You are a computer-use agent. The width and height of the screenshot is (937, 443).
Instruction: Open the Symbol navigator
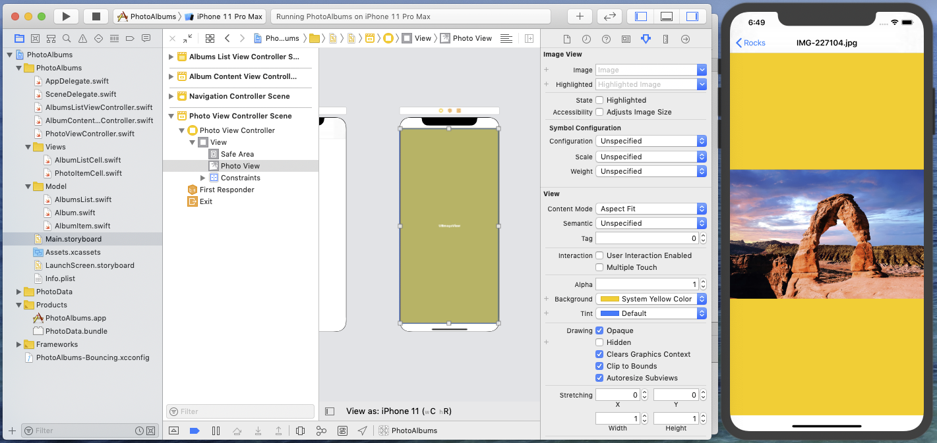tap(51, 38)
